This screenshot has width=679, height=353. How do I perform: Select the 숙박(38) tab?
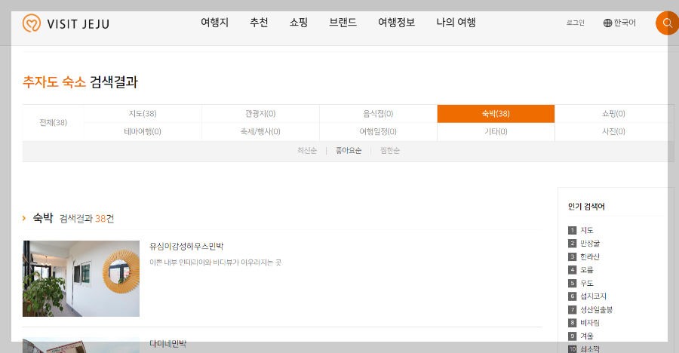tap(496, 113)
